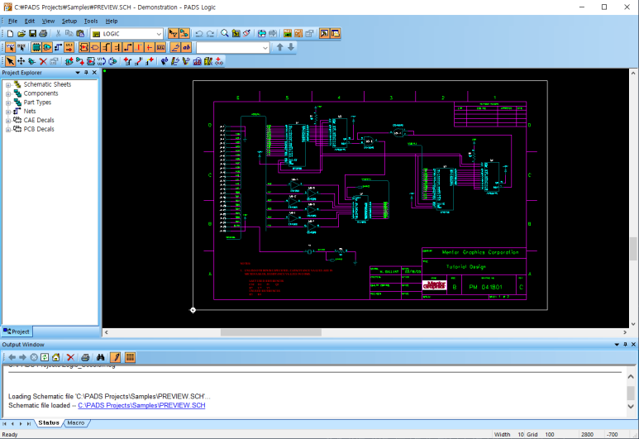Toggle the Selection Toolbar button
The height and width of the screenshot is (439, 639).
174,33
